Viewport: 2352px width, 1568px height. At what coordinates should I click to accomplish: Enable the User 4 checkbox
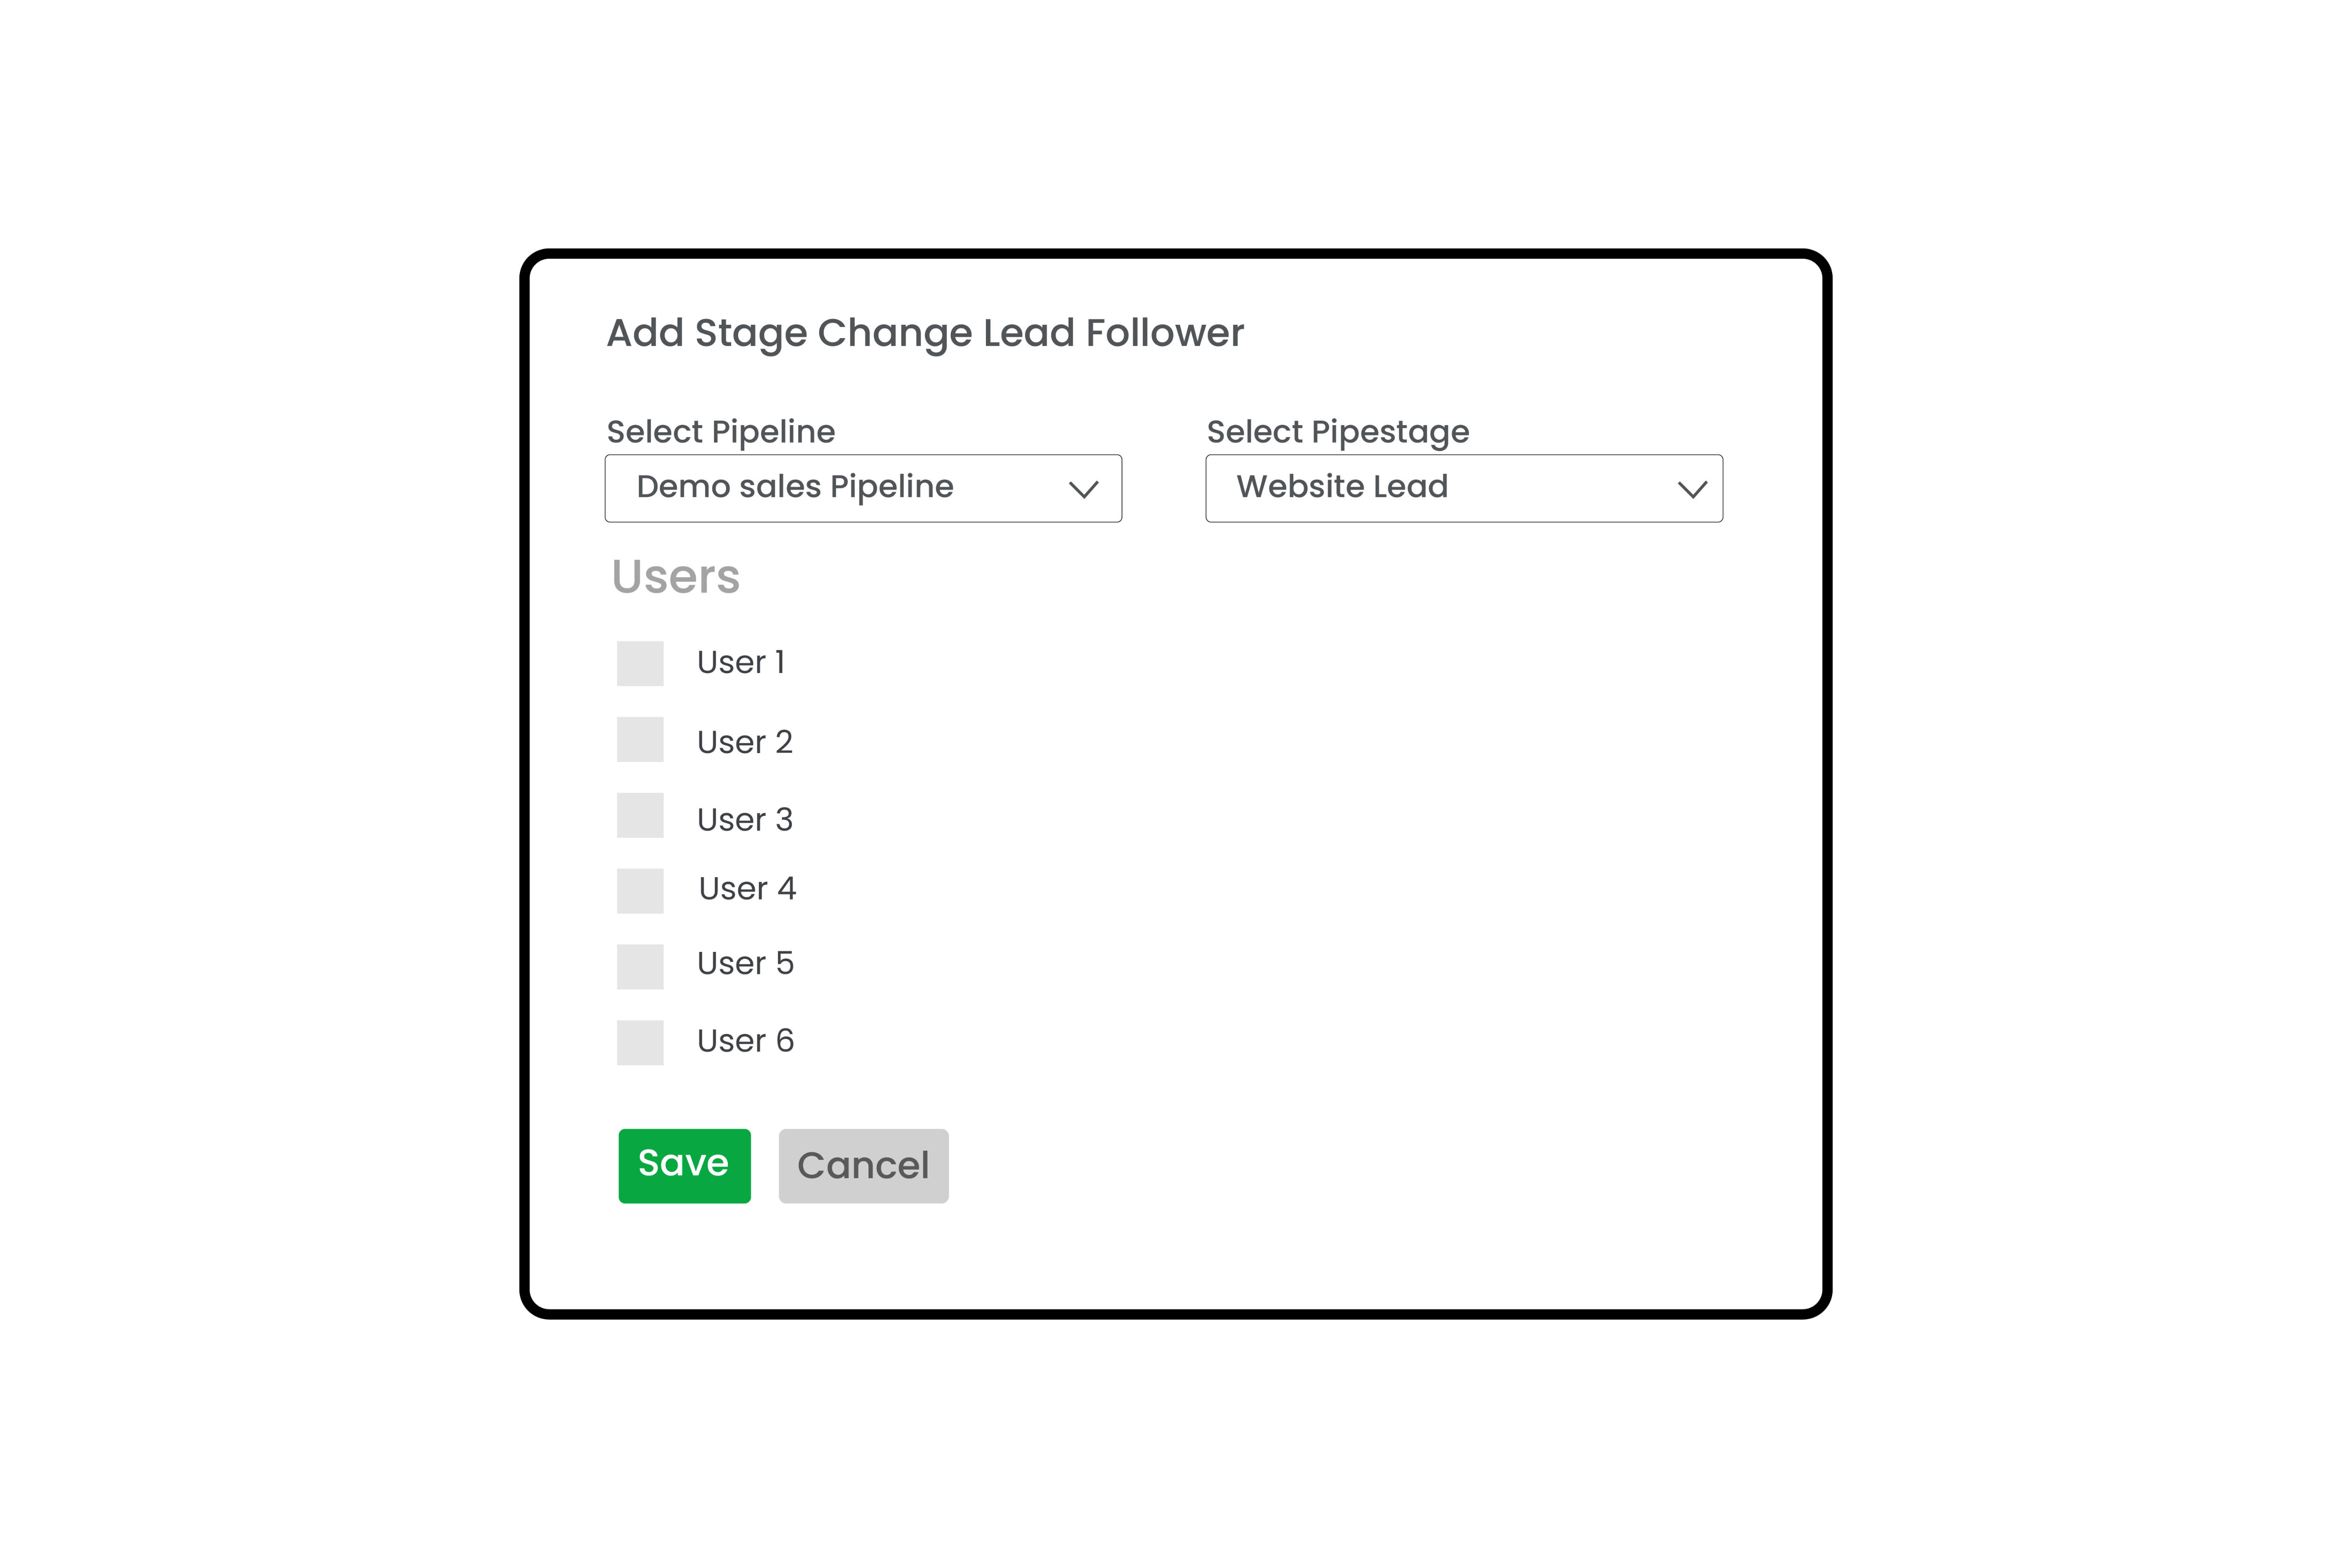pyautogui.click(x=640, y=891)
